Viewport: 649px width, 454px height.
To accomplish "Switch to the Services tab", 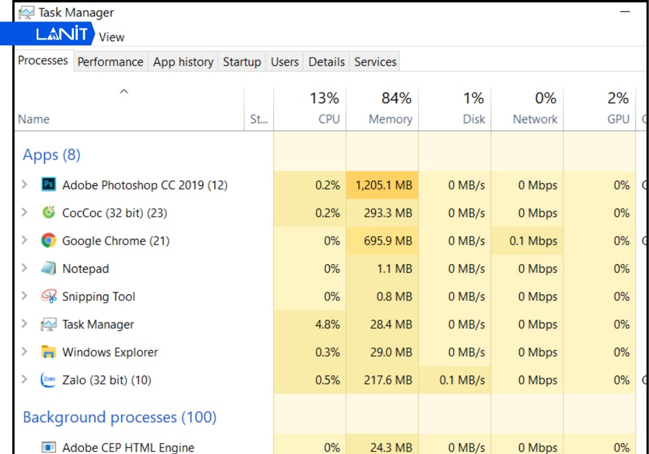I will [x=375, y=62].
